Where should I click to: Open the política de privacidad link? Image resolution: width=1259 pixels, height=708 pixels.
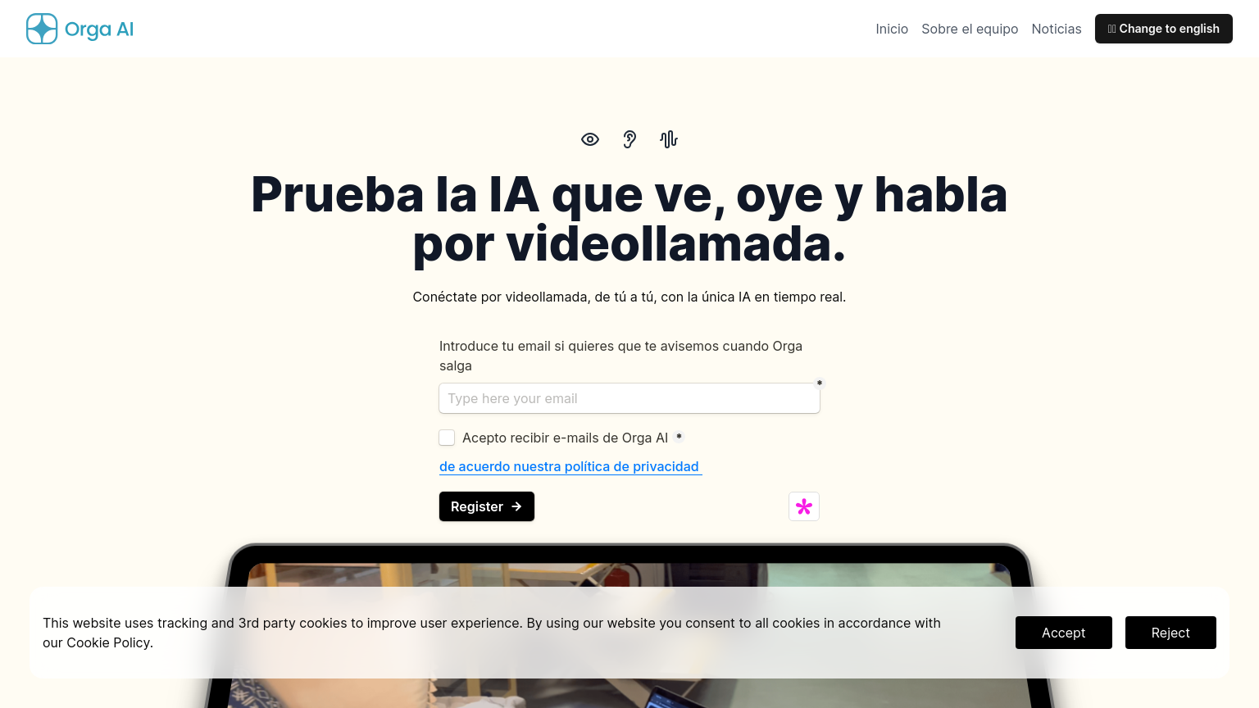point(570,466)
